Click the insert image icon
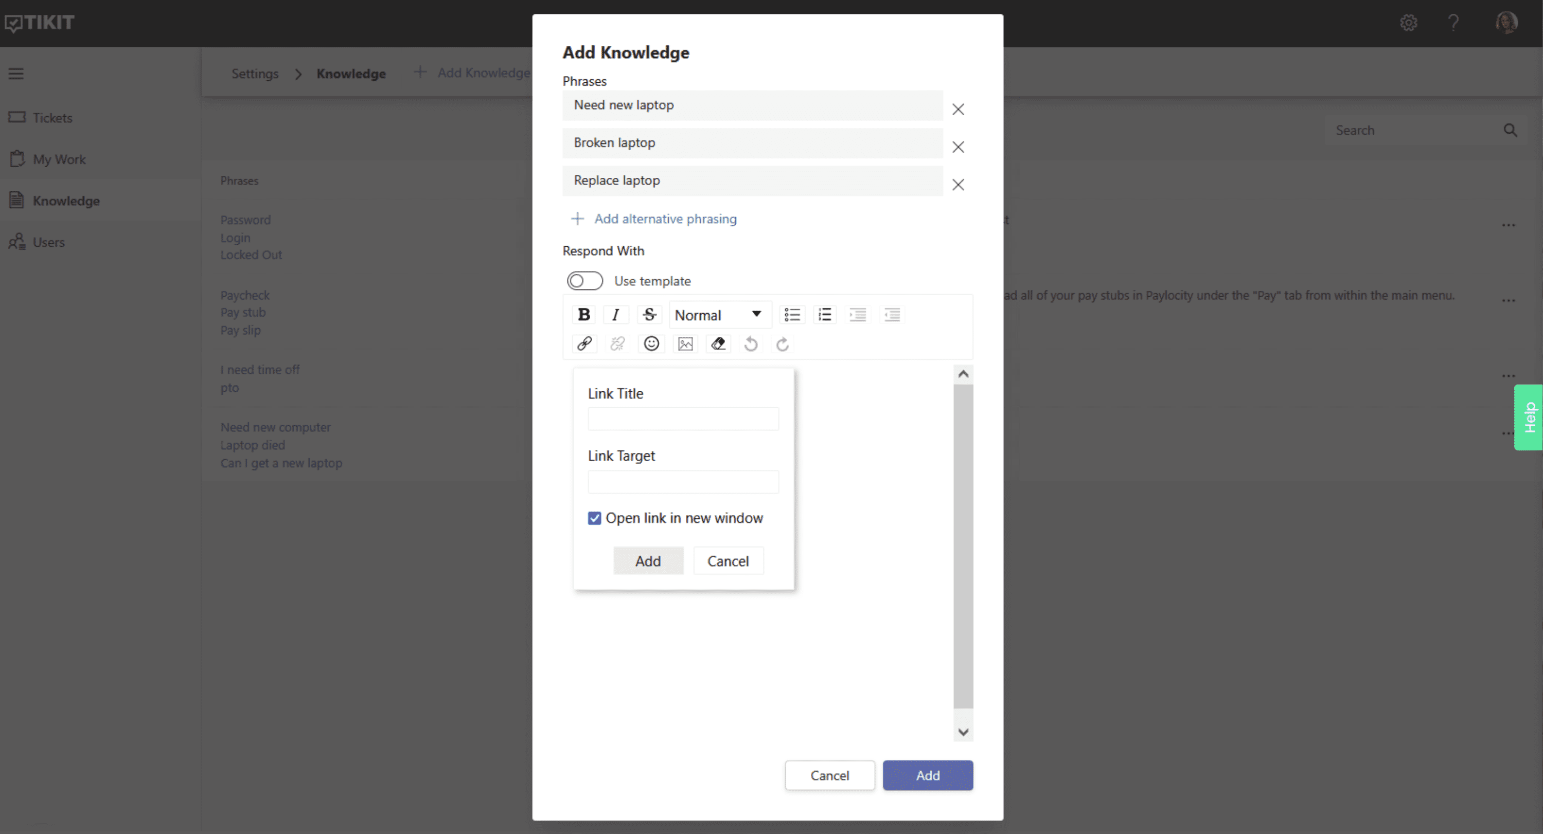This screenshot has width=1543, height=834. (x=685, y=343)
